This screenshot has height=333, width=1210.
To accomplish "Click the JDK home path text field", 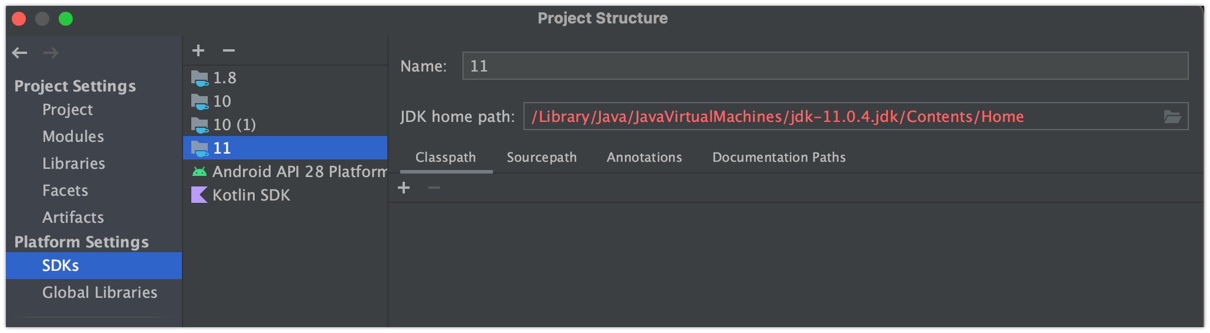I will (839, 117).
